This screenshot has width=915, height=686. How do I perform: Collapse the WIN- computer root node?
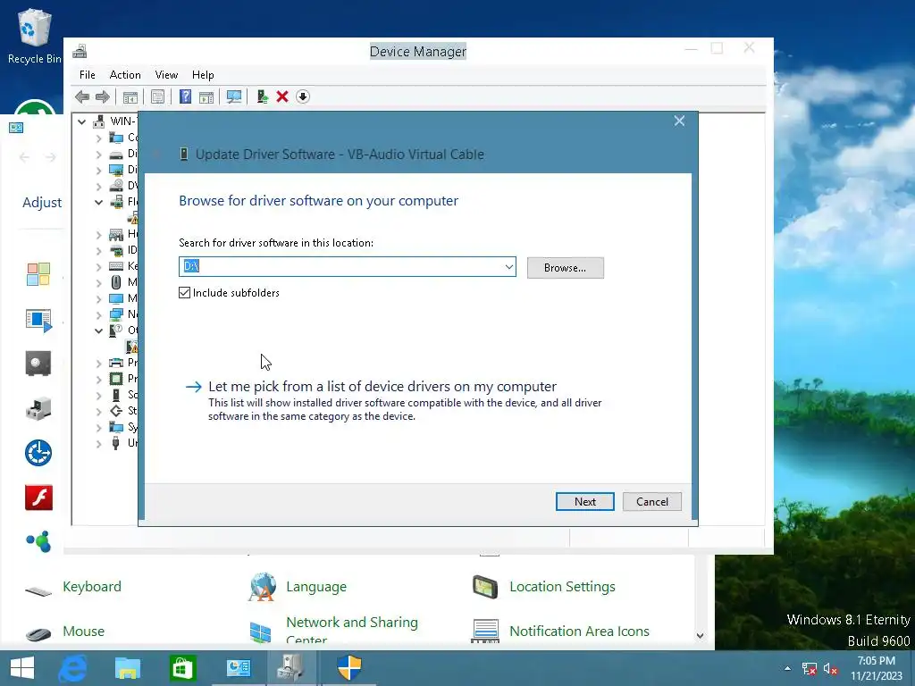point(81,121)
